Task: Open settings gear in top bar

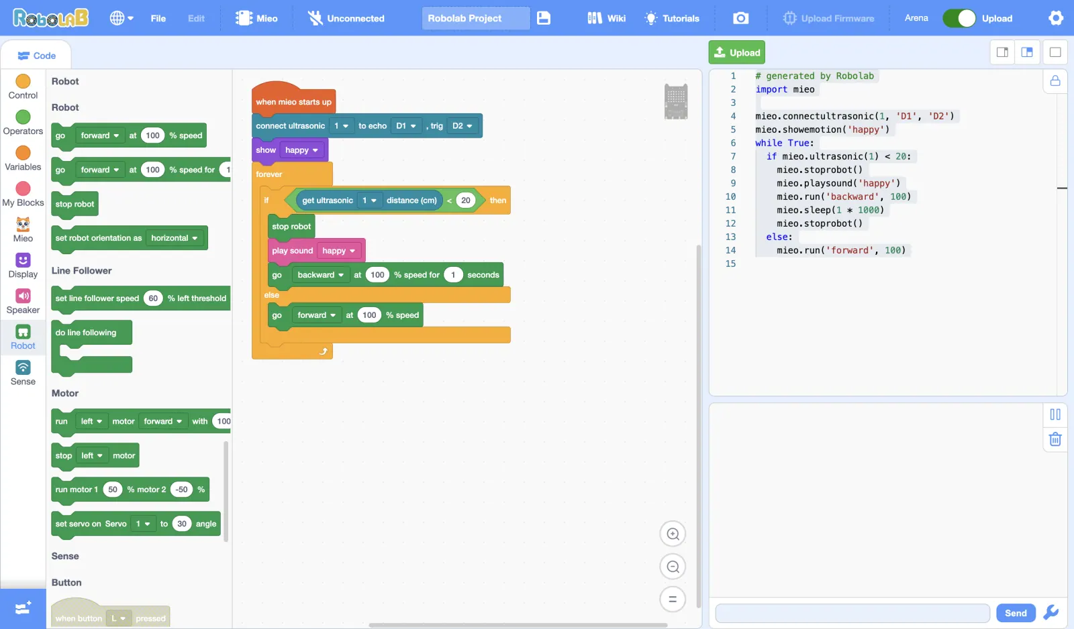Action: [x=1056, y=18]
